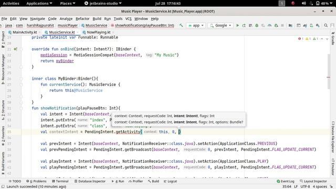Image resolution: width=336 pixels, height=189 pixels.
Task: Open the Applications menu in top bar
Action: pyautogui.click(x=39, y=3)
